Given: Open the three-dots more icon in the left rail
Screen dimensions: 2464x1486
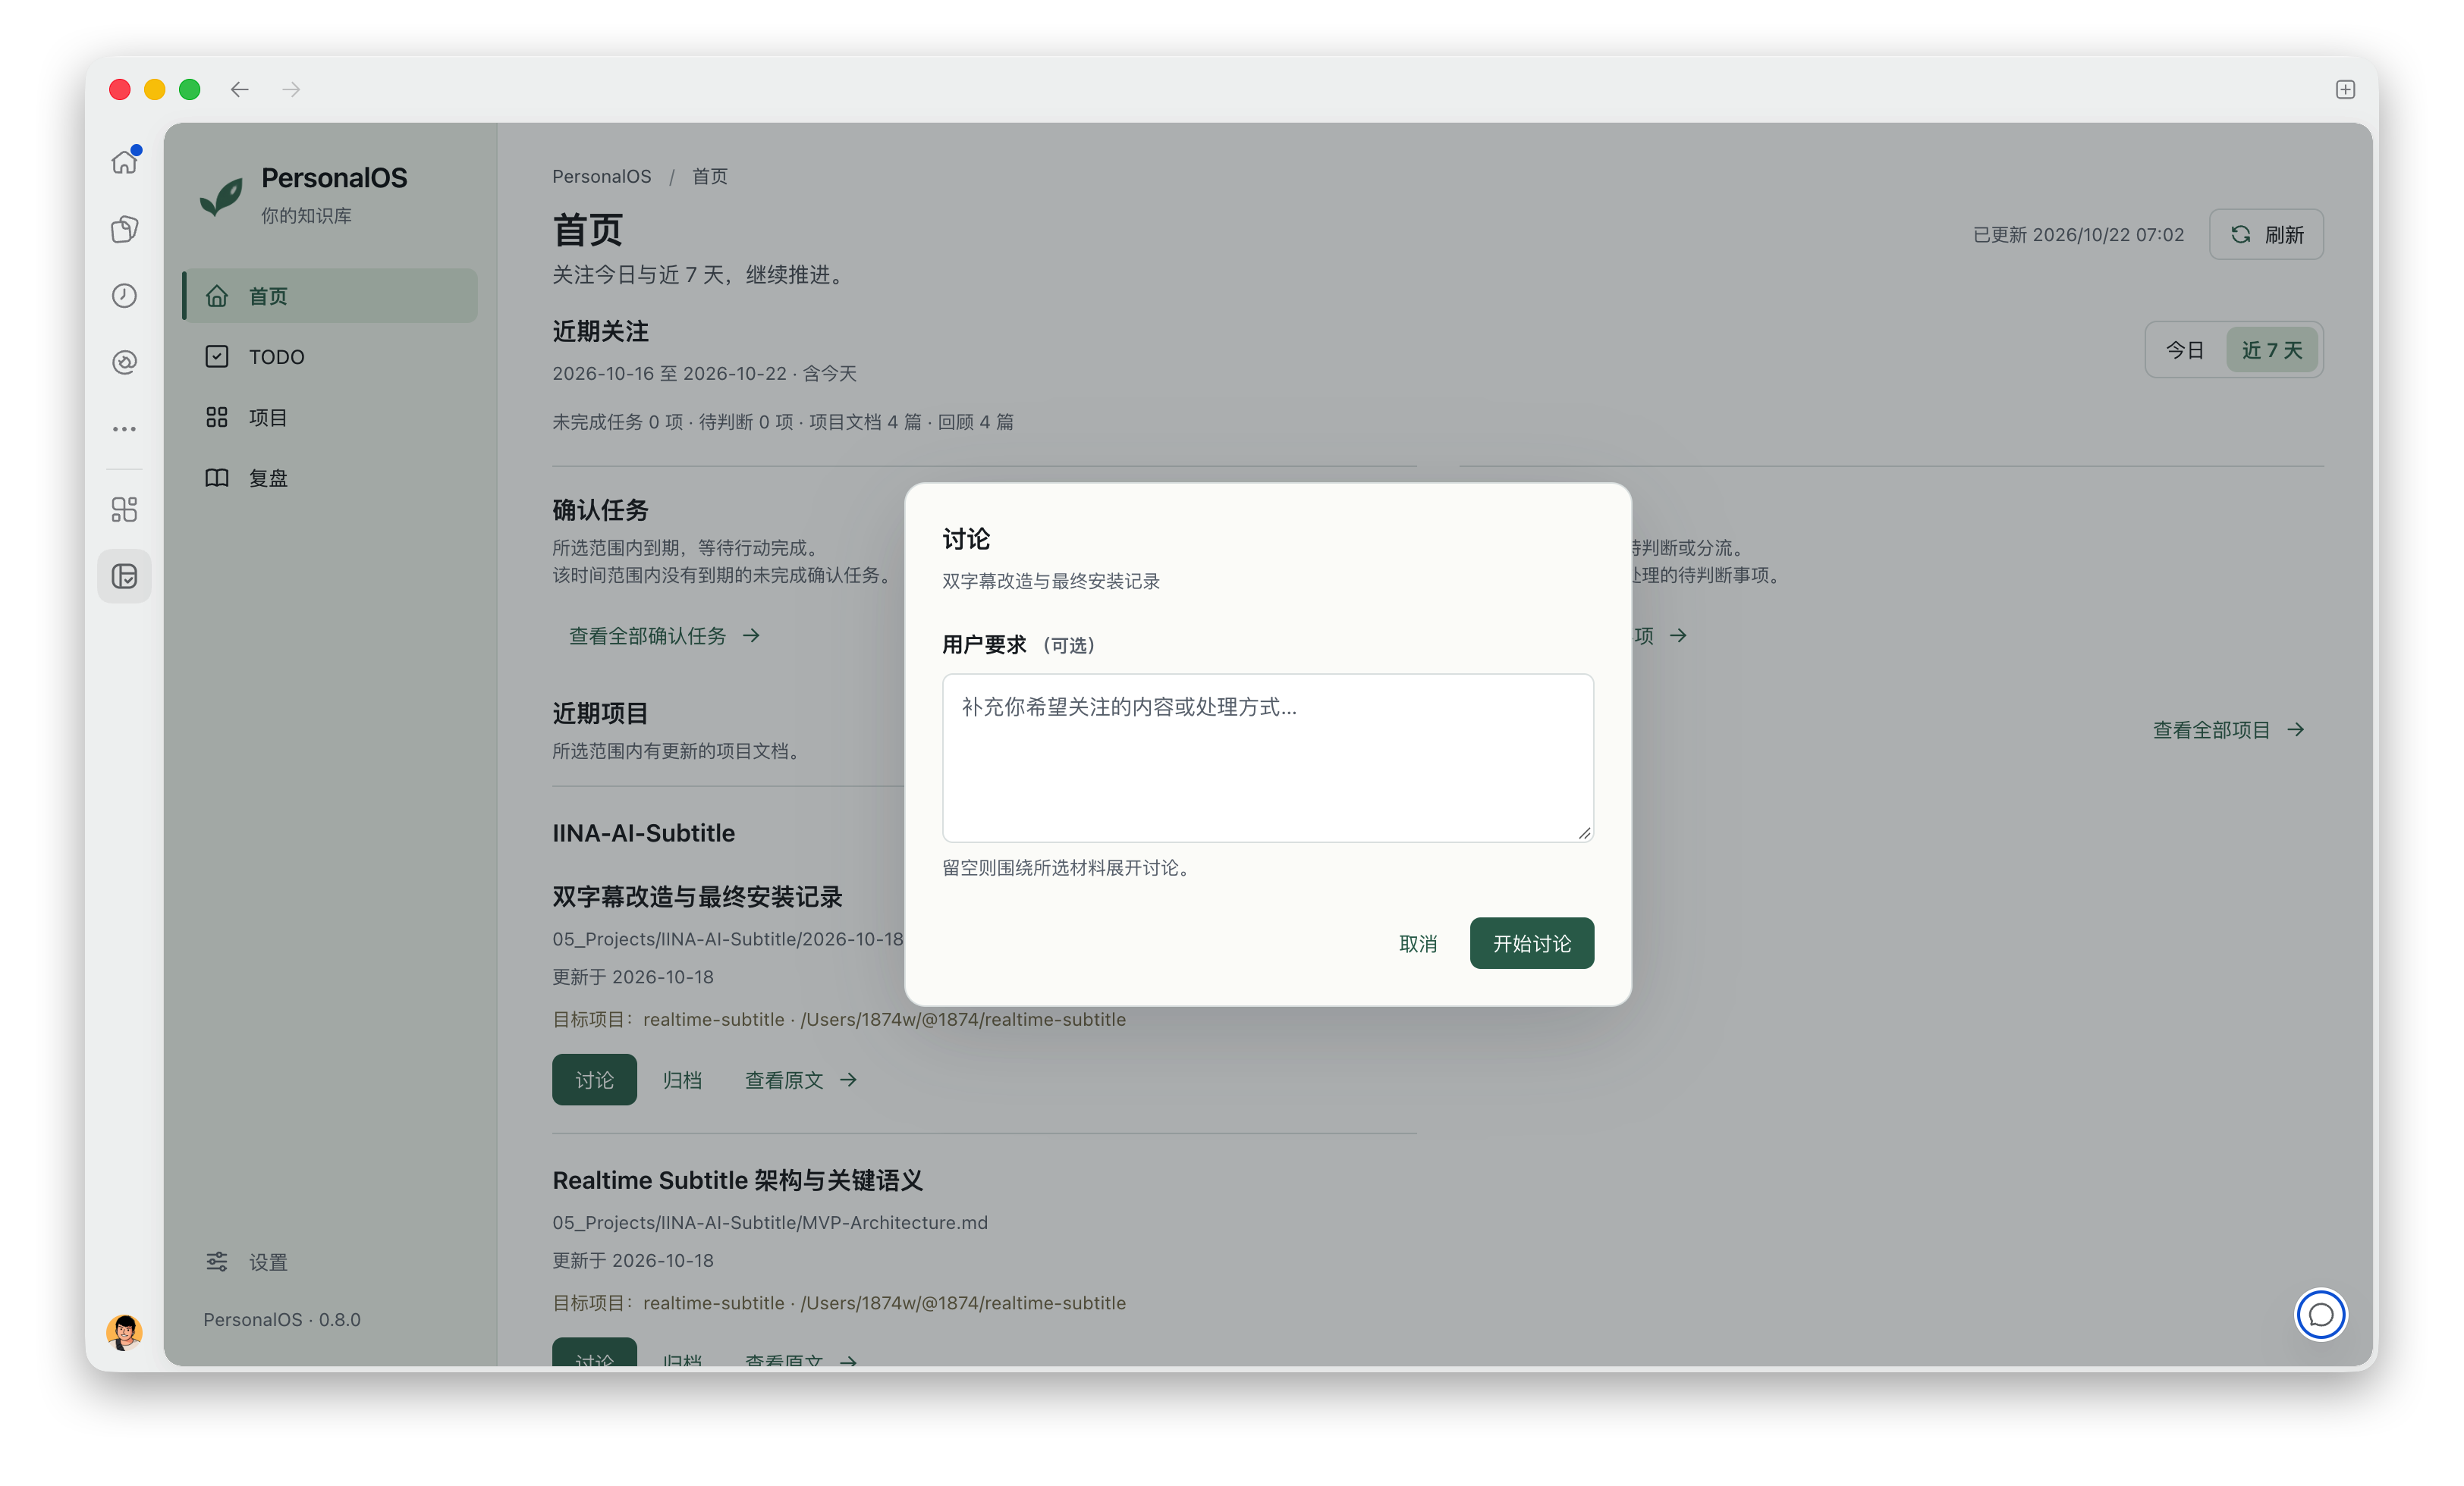Looking at the screenshot, I should click(x=124, y=428).
